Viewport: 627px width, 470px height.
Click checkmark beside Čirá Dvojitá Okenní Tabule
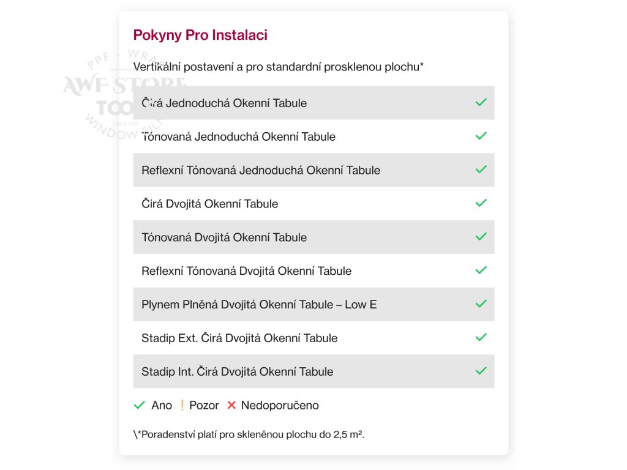[481, 203]
